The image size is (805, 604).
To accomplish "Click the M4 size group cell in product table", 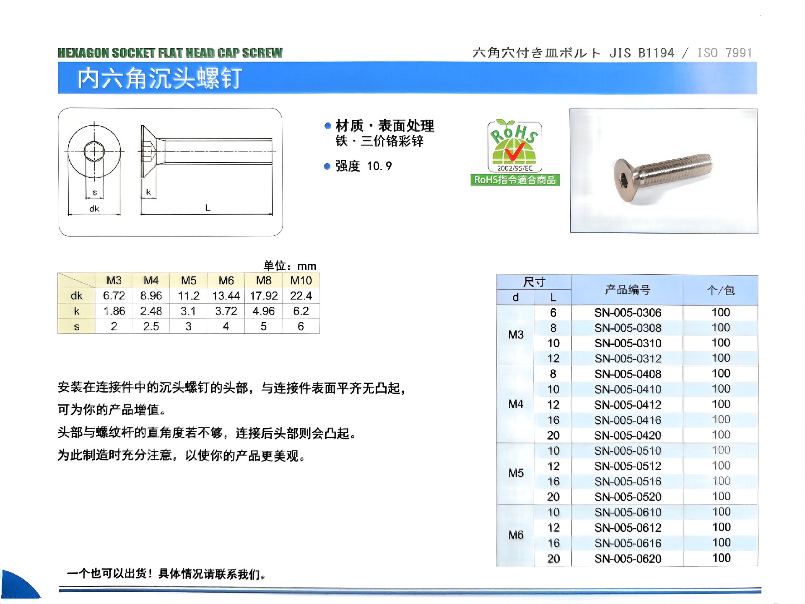I will point(516,404).
